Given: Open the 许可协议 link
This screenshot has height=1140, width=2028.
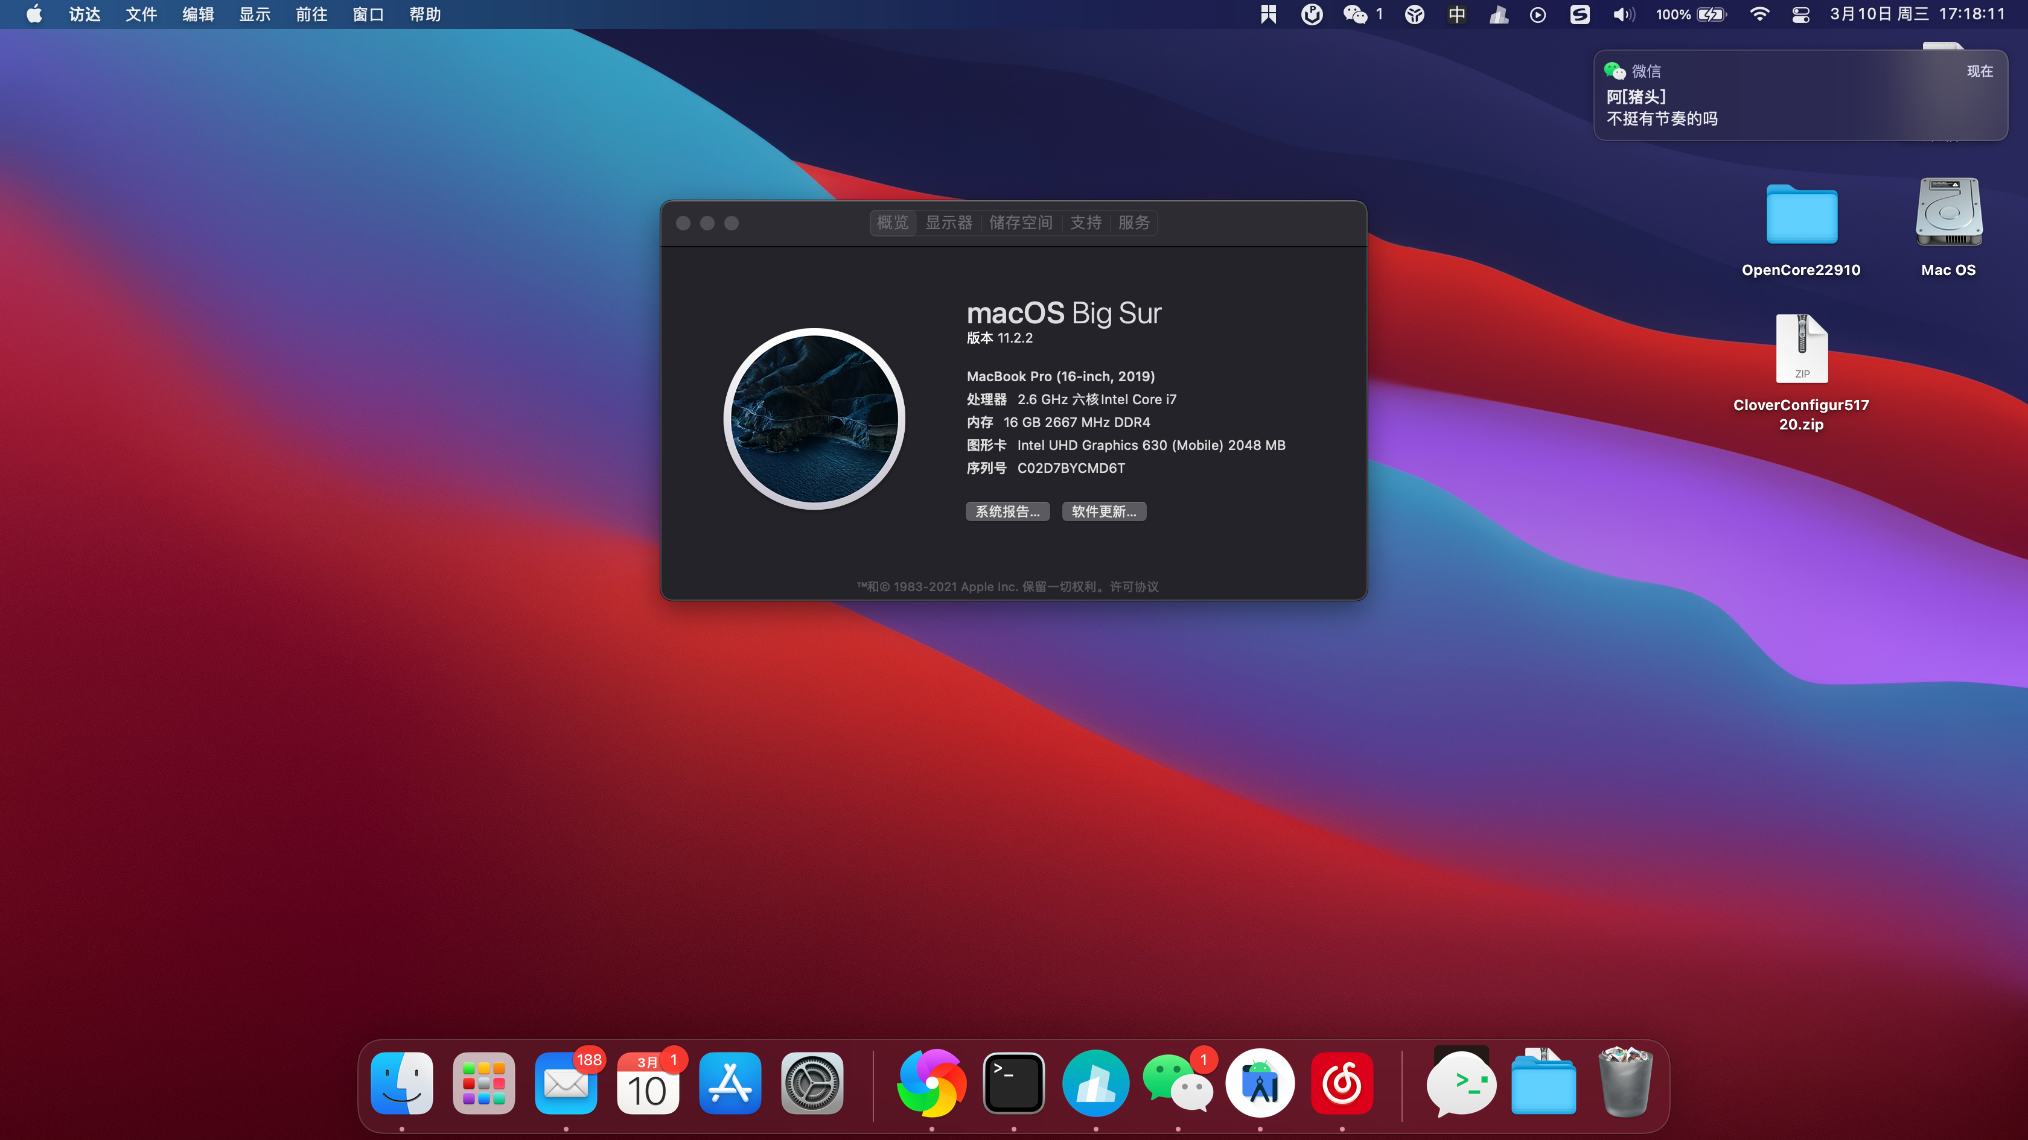Looking at the screenshot, I should tap(1134, 587).
